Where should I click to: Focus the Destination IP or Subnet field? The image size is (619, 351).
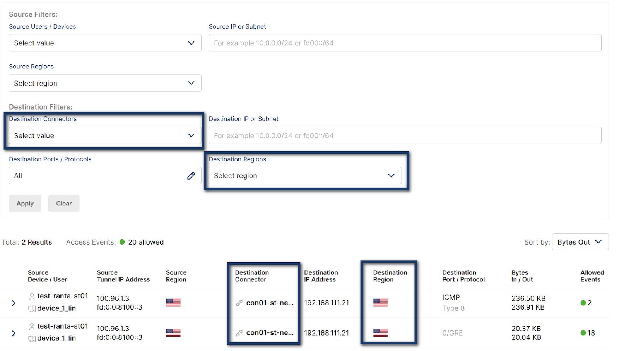[405, 135]
